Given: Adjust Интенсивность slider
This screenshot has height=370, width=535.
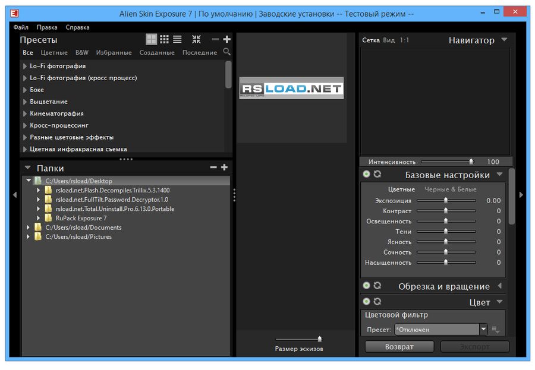Looking at the screenshot, I should [x=471, y=162].
